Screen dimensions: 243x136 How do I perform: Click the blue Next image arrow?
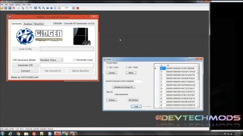(x=52, y=8)
